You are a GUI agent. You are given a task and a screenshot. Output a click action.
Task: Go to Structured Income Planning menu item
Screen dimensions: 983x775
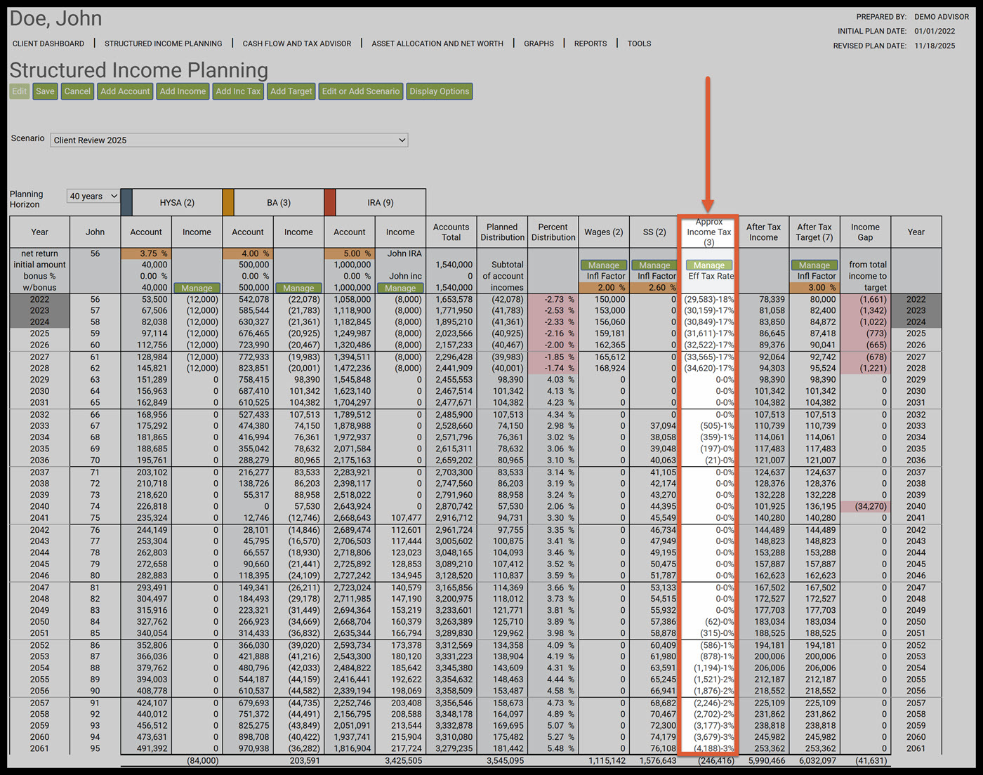pyautogui.click(x=164, y=44)
